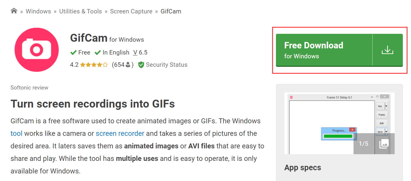Image resolution: width=411 pixels, height=181 pixels.
Task: Click the version V 6.5 label
Action: [140, 52]
